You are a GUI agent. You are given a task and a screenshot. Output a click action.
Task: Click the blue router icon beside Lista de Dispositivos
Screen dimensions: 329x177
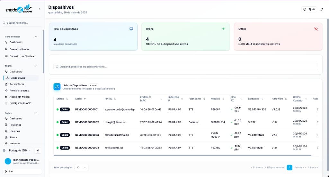[57, 87]
